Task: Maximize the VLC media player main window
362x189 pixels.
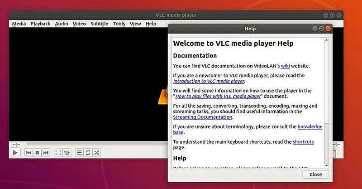Action: point(332,15)
